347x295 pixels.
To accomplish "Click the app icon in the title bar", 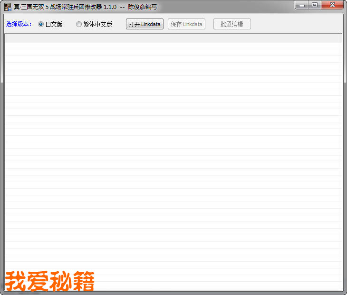I will [x=8, y=7].
